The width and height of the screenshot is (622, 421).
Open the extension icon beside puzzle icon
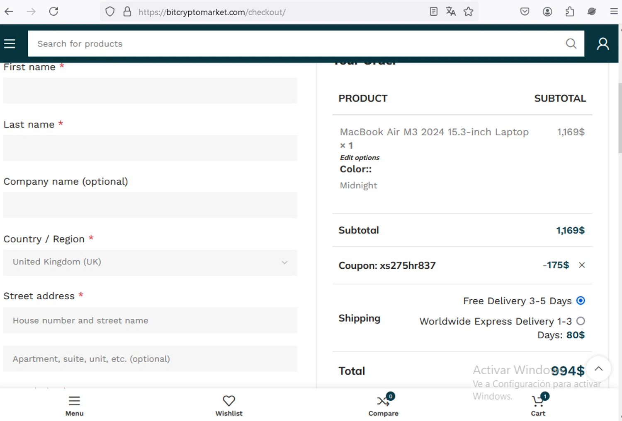pos(592,12)
